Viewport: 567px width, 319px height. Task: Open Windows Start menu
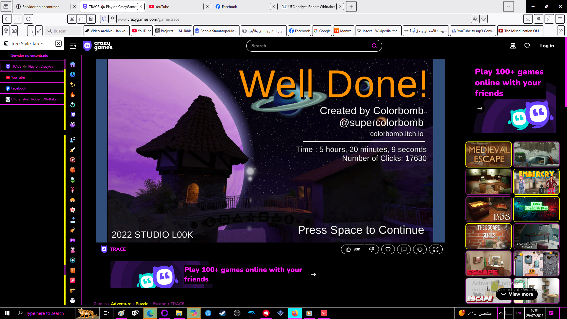tap(7, 313)
